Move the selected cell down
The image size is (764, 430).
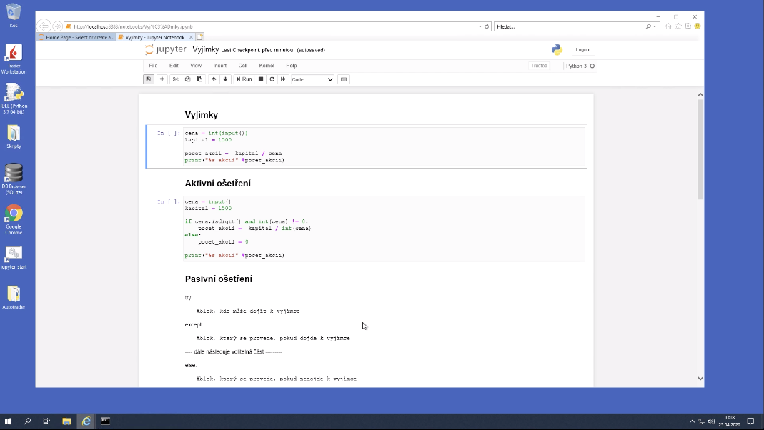click(226, 79)
